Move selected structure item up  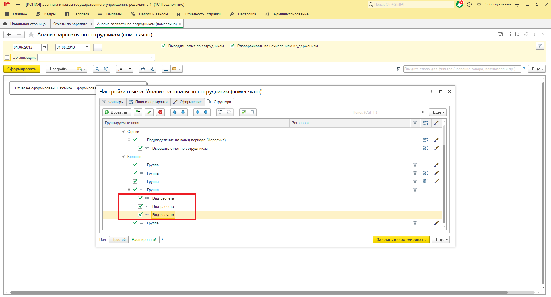click(175, 112)
